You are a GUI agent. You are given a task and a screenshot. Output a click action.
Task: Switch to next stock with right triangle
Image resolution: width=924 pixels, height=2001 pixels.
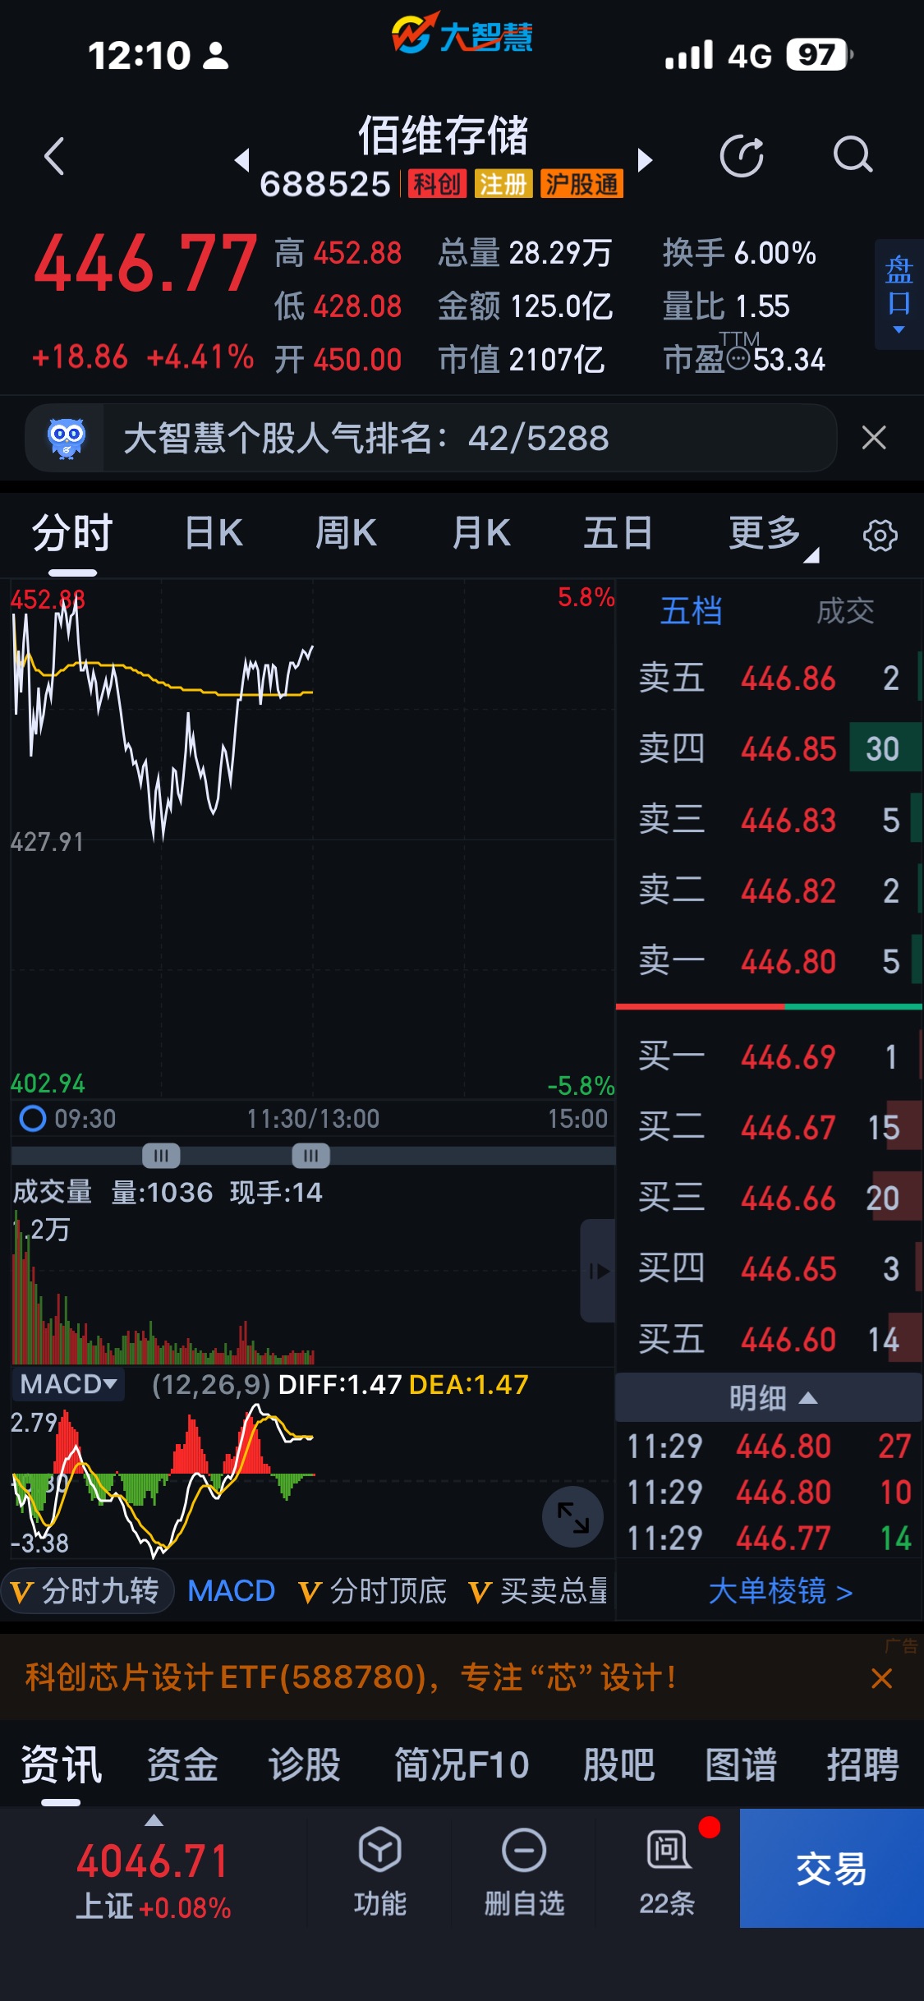click(x=646, y=159)
